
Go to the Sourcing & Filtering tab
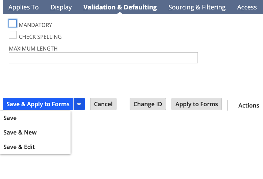tap(197, 7)
